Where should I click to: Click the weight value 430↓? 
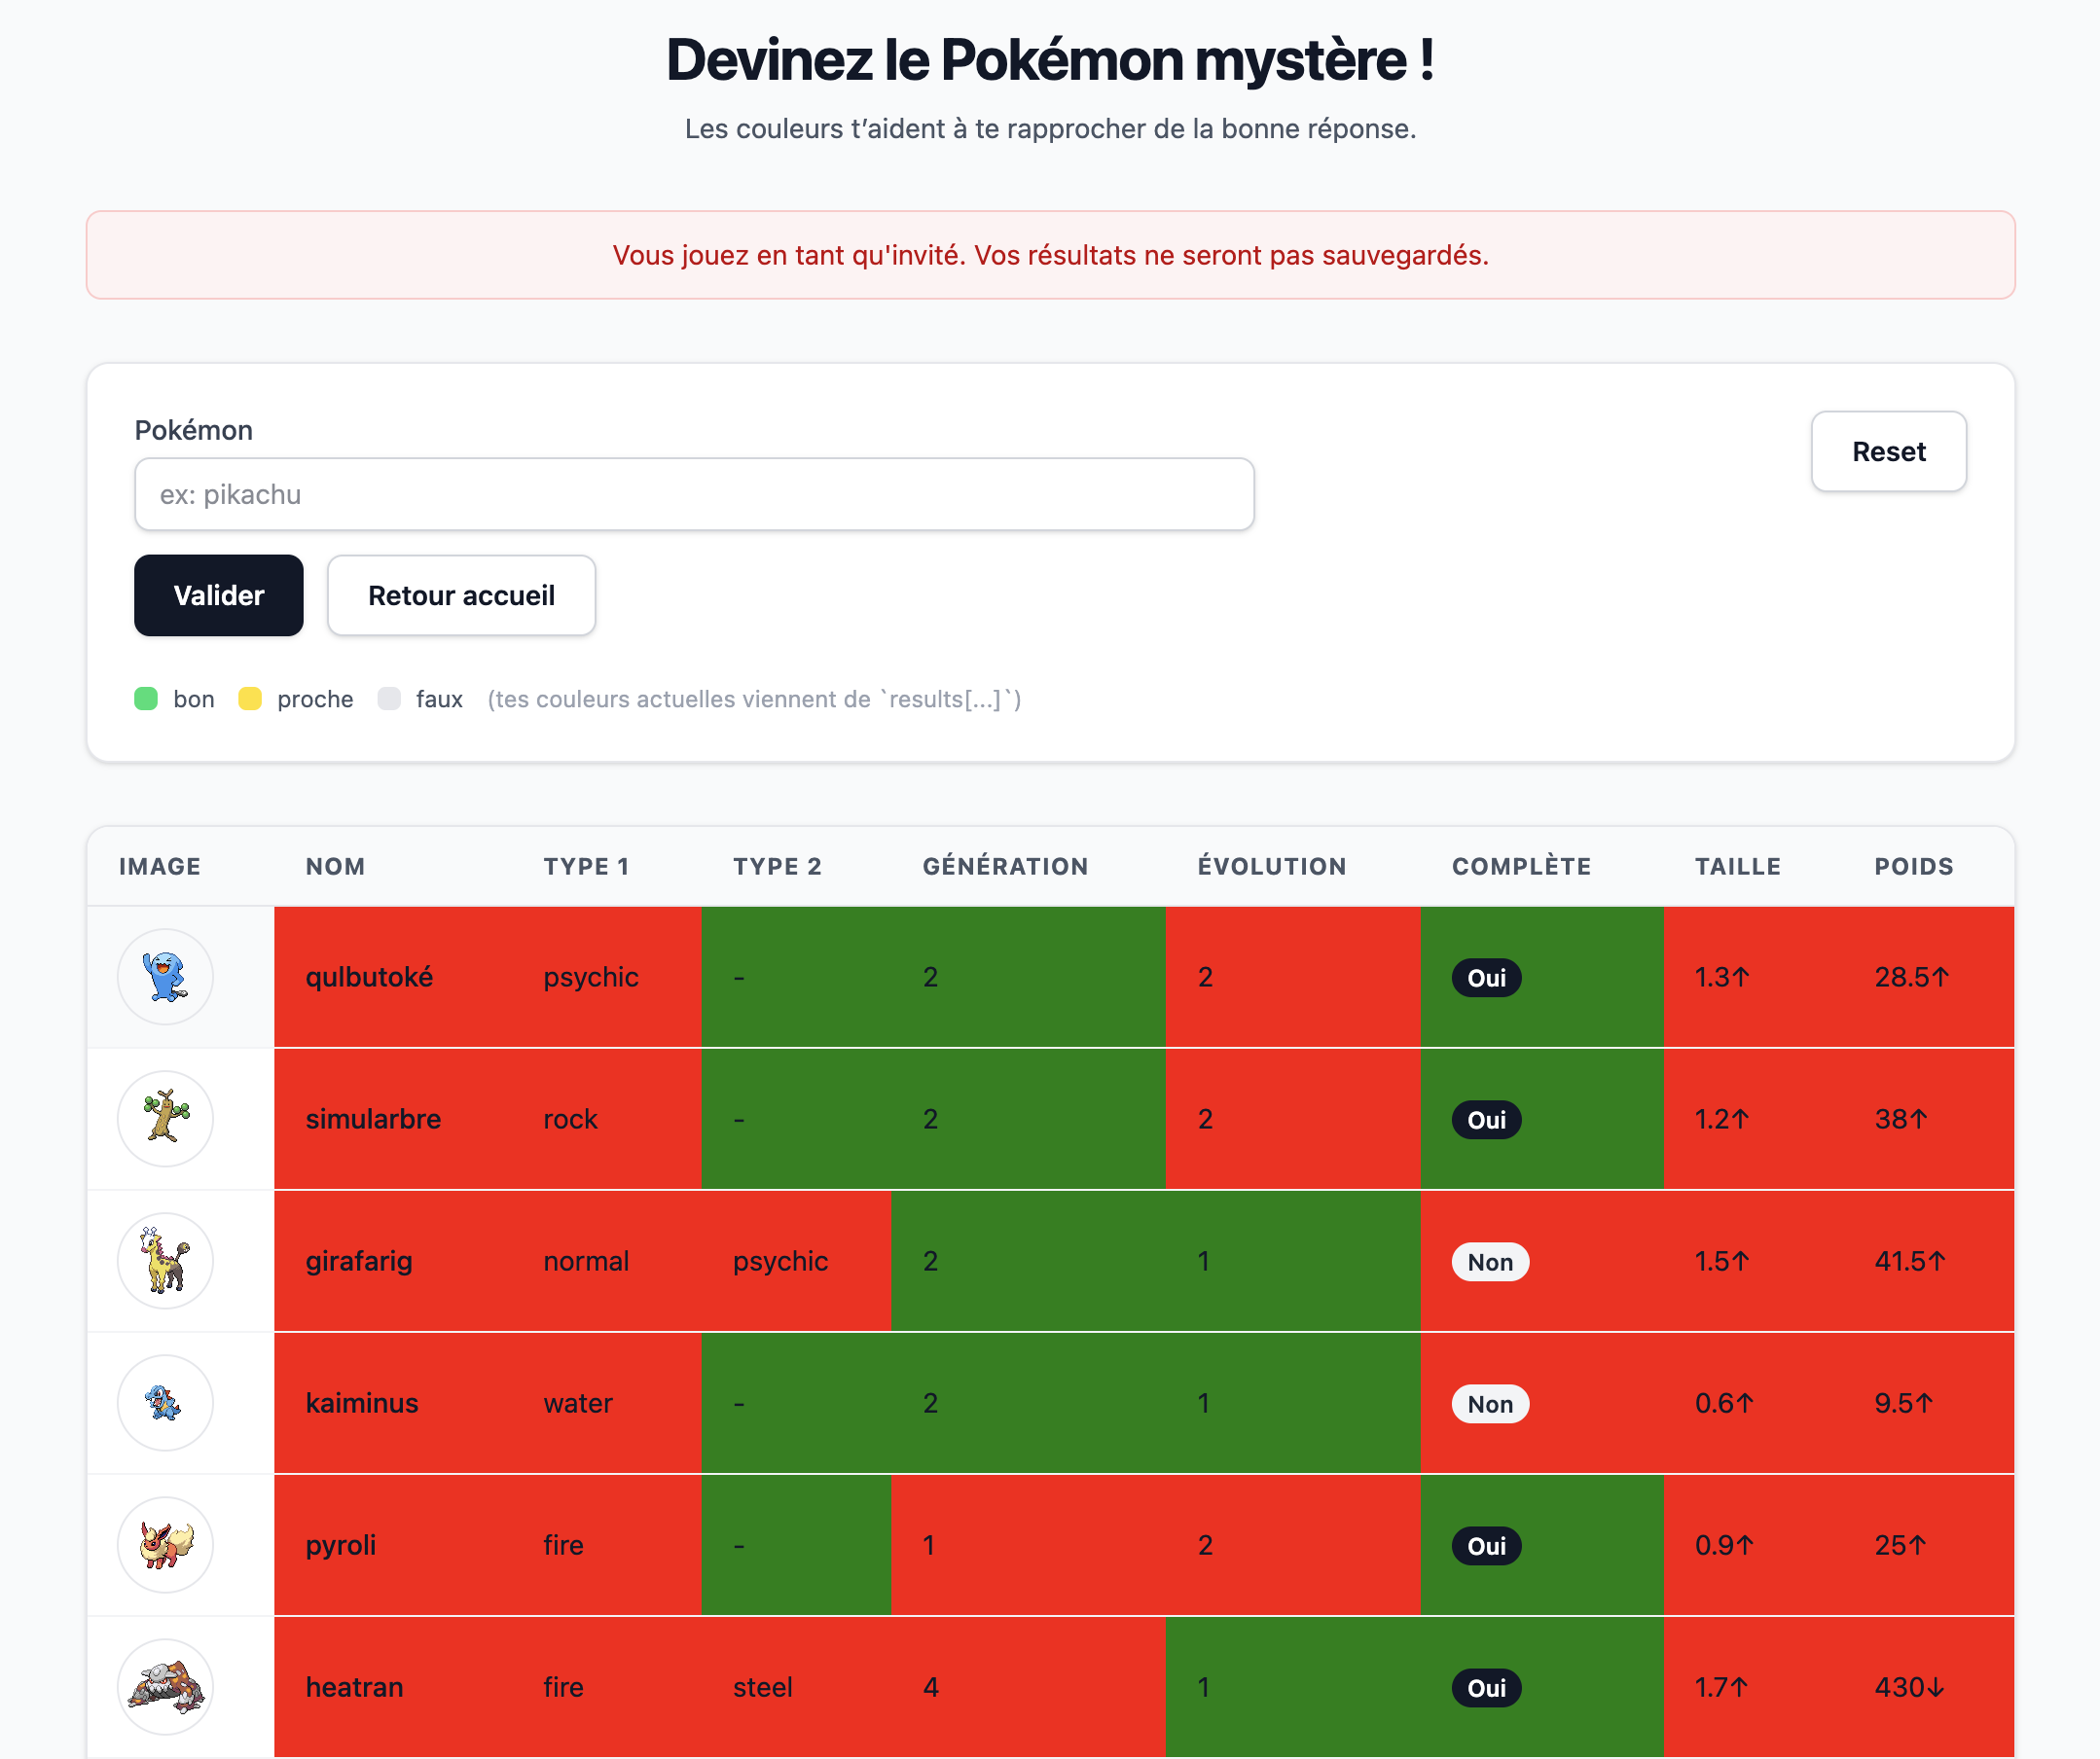click(1910, 1687)
